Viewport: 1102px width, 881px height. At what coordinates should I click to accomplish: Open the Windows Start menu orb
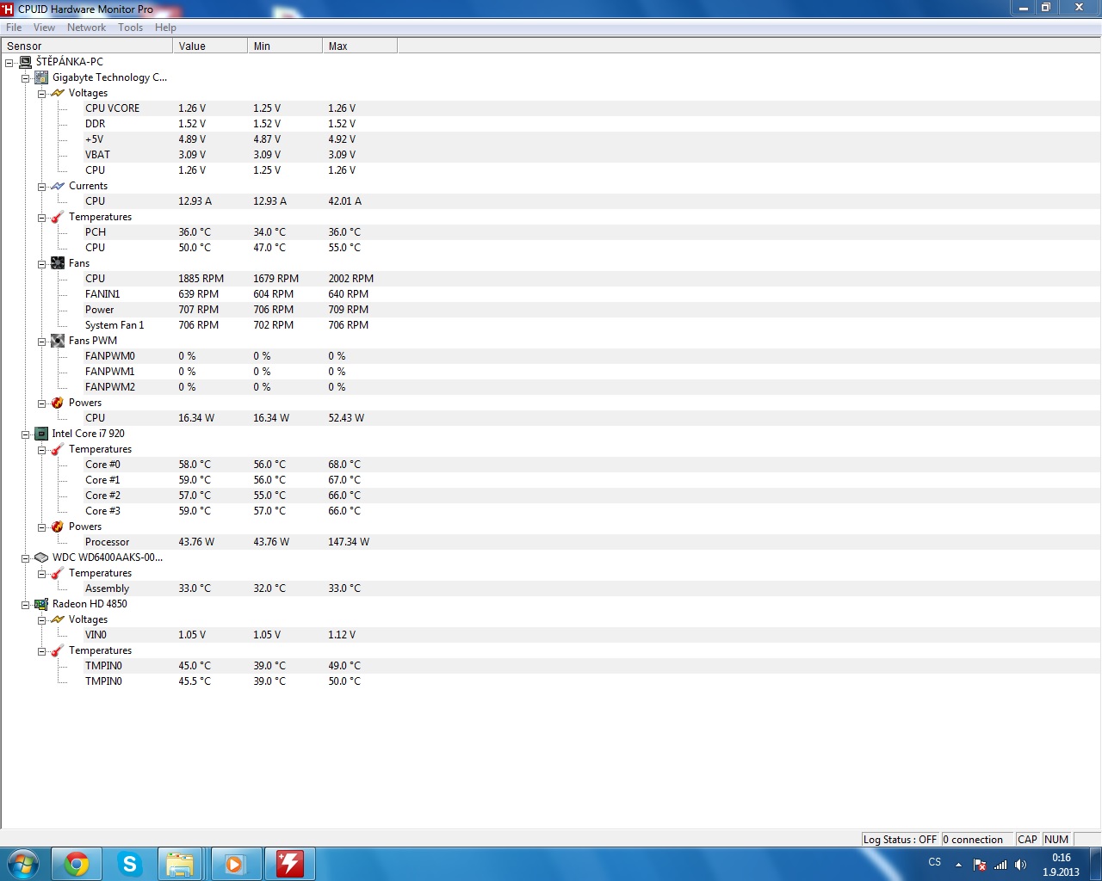click(x=23, y=864)
